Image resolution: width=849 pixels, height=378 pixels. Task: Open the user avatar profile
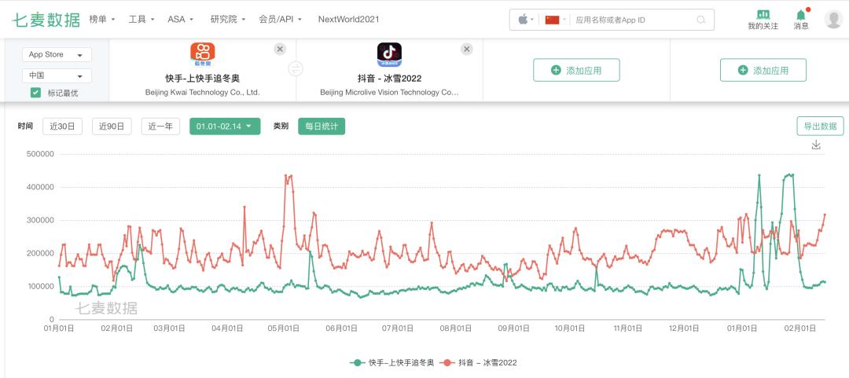pyautogui.click(x=833, y=19)
